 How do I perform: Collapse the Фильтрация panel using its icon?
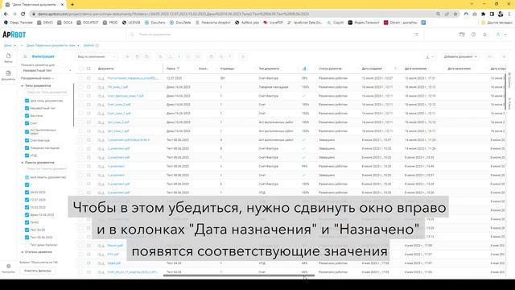pyautogui.click(x=25, y=56)
